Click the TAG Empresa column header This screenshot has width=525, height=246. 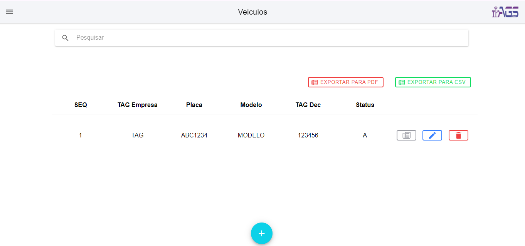[137, 105]
